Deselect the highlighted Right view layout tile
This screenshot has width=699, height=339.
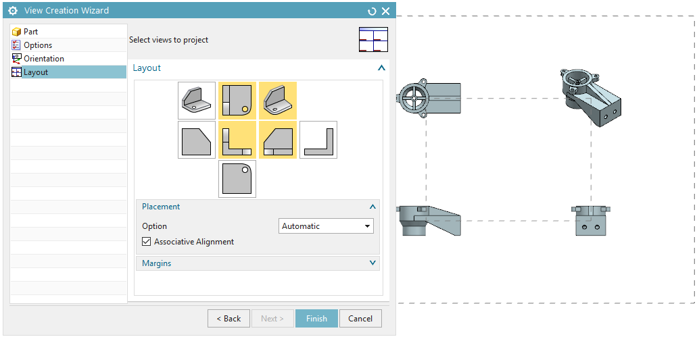[x=278, y=140]
